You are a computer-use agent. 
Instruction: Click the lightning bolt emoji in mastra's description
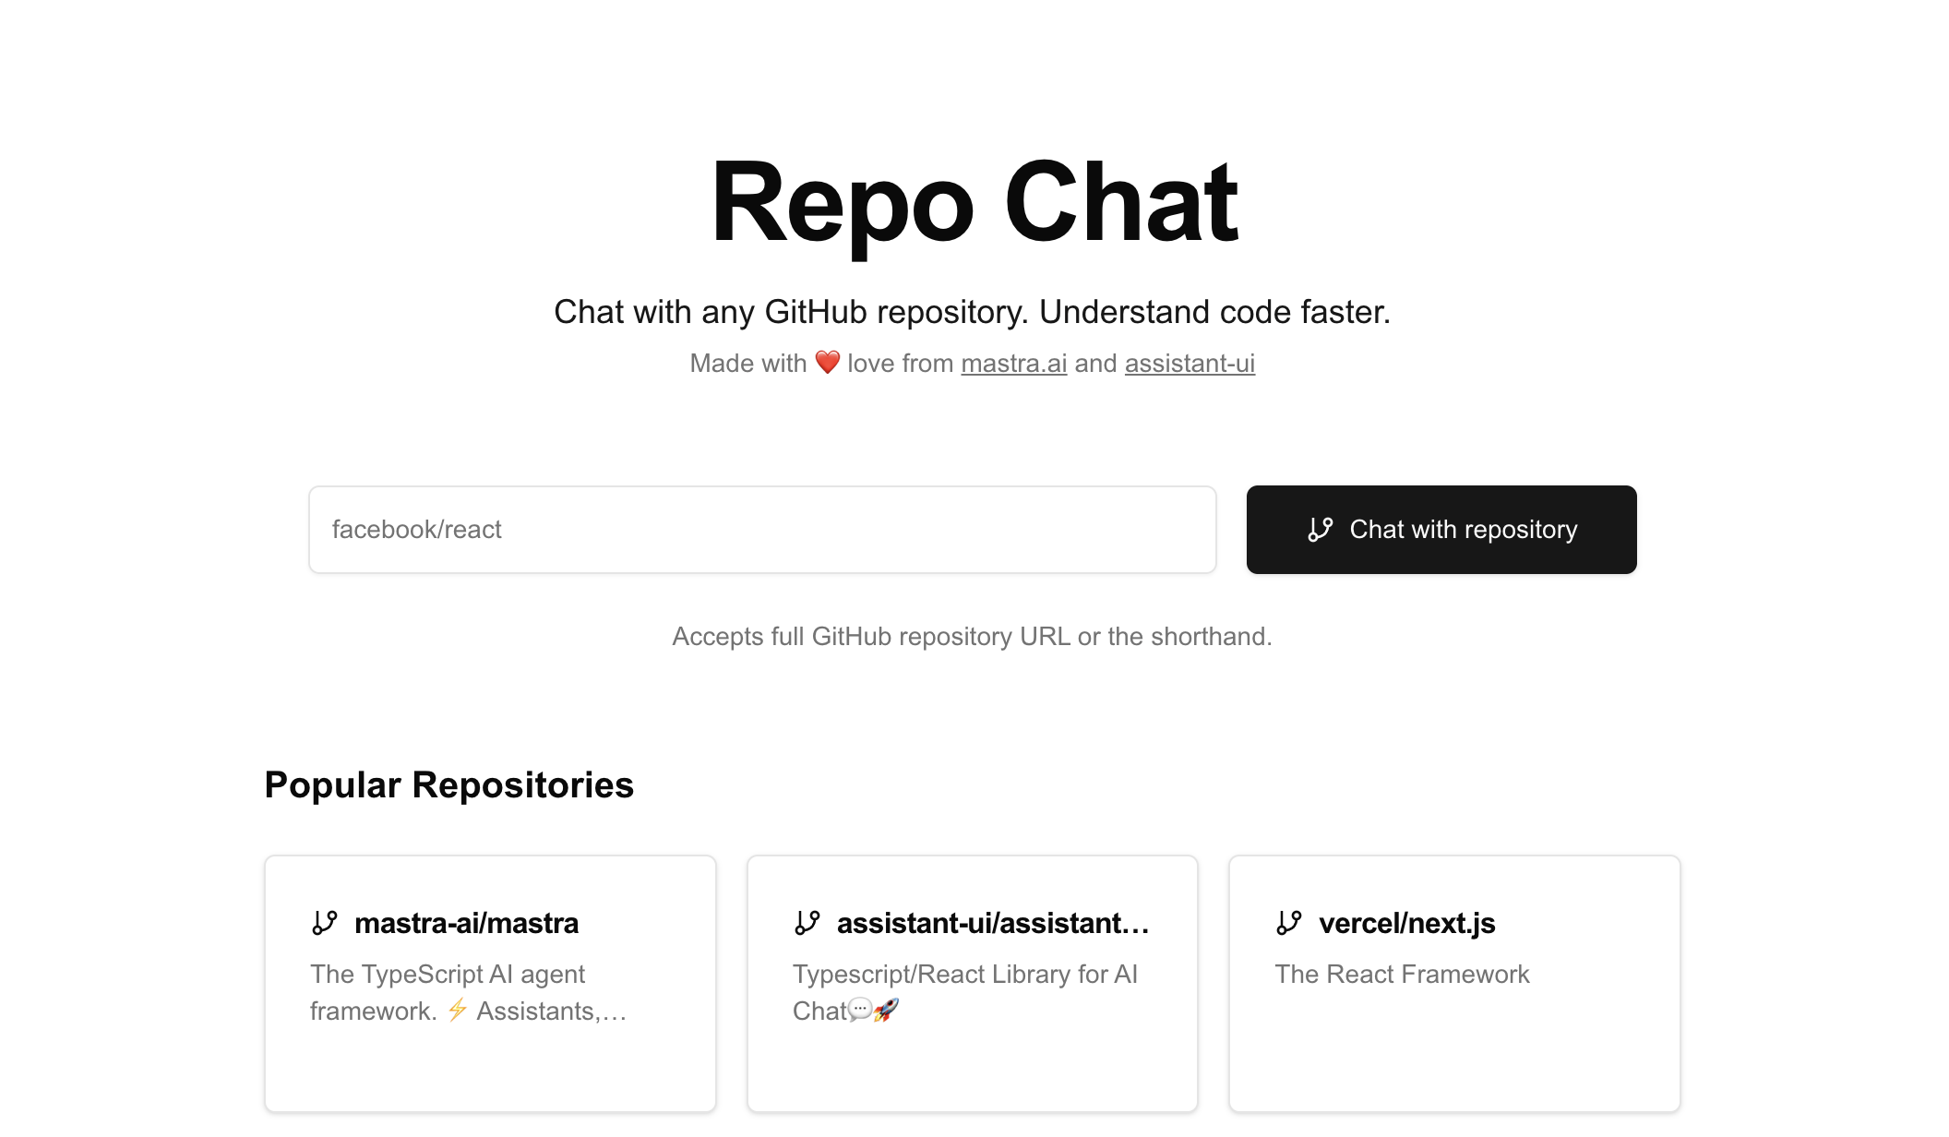pyautogui.click(x=457, y=1011)
